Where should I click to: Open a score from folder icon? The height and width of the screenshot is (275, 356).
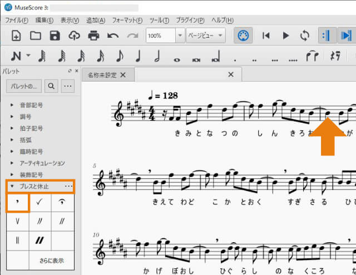coord(36,36)
